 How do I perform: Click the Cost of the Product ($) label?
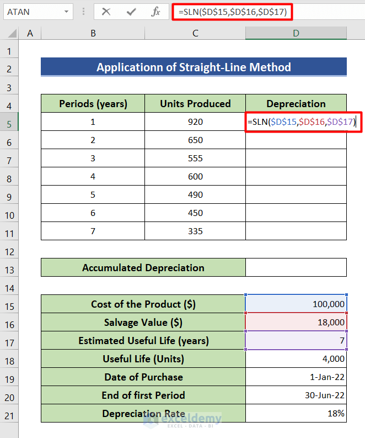143,304
